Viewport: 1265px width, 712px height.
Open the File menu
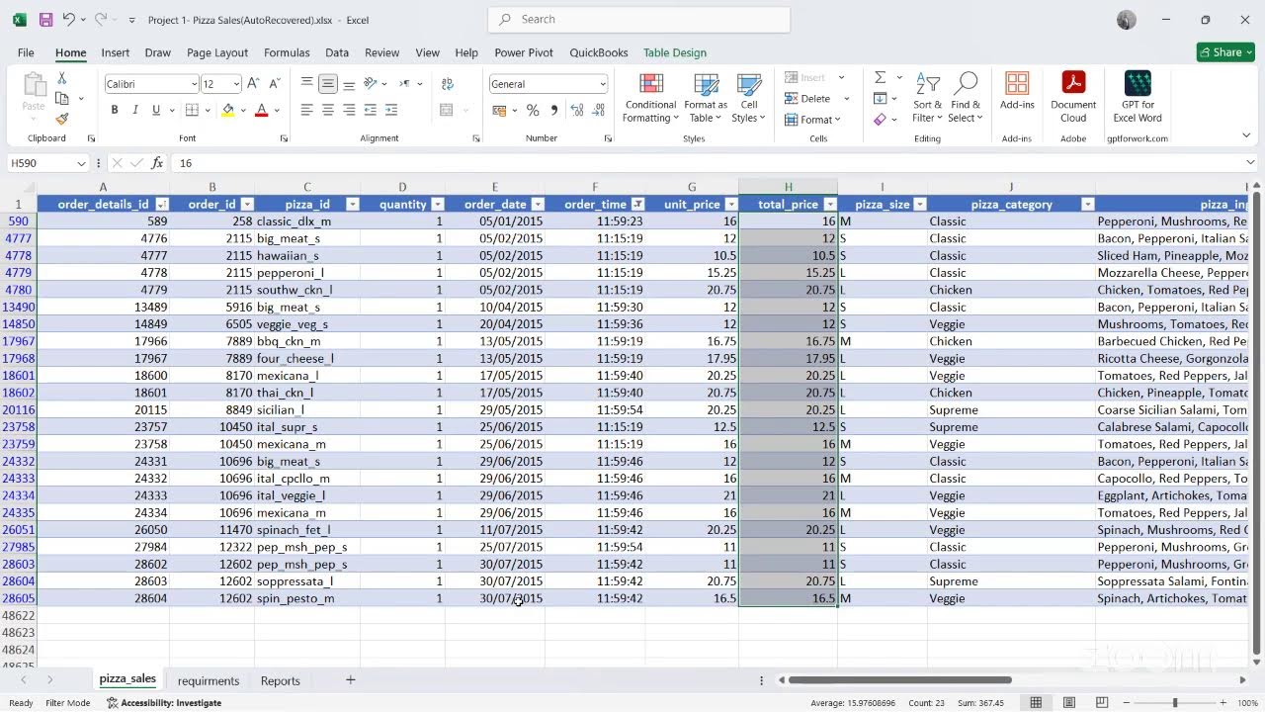[26, 52]
